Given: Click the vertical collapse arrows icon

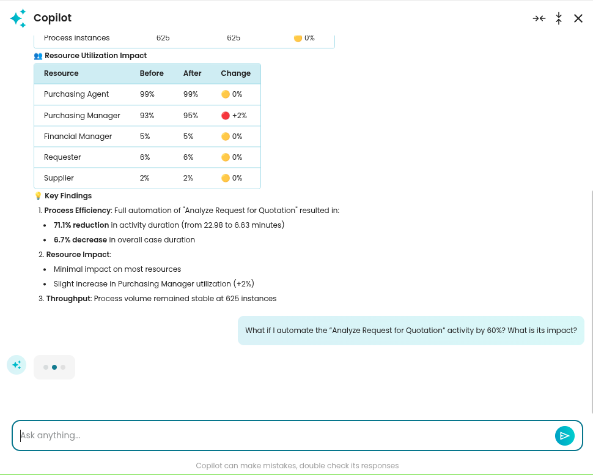Looking at the screenshot, I should (x=559, y=18).
